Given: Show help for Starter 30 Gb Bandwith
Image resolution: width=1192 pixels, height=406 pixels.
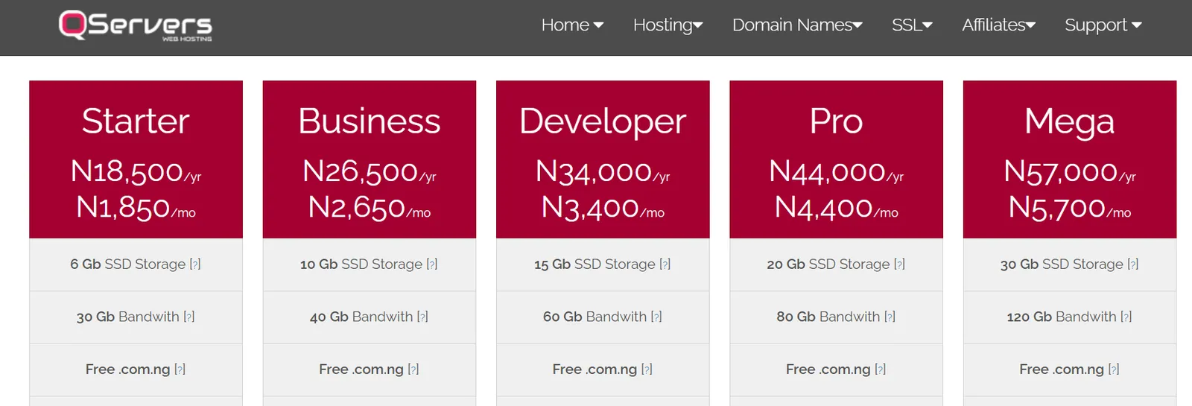Looking at the screenshot, I should click(189, 317).
